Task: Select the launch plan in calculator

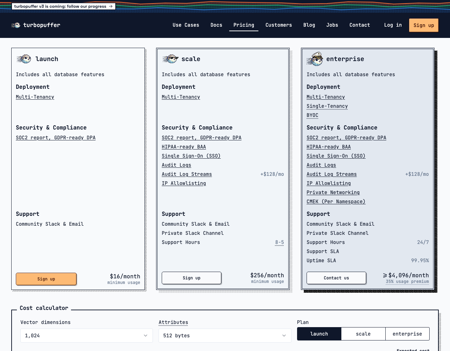Action: tap(319, 334)
